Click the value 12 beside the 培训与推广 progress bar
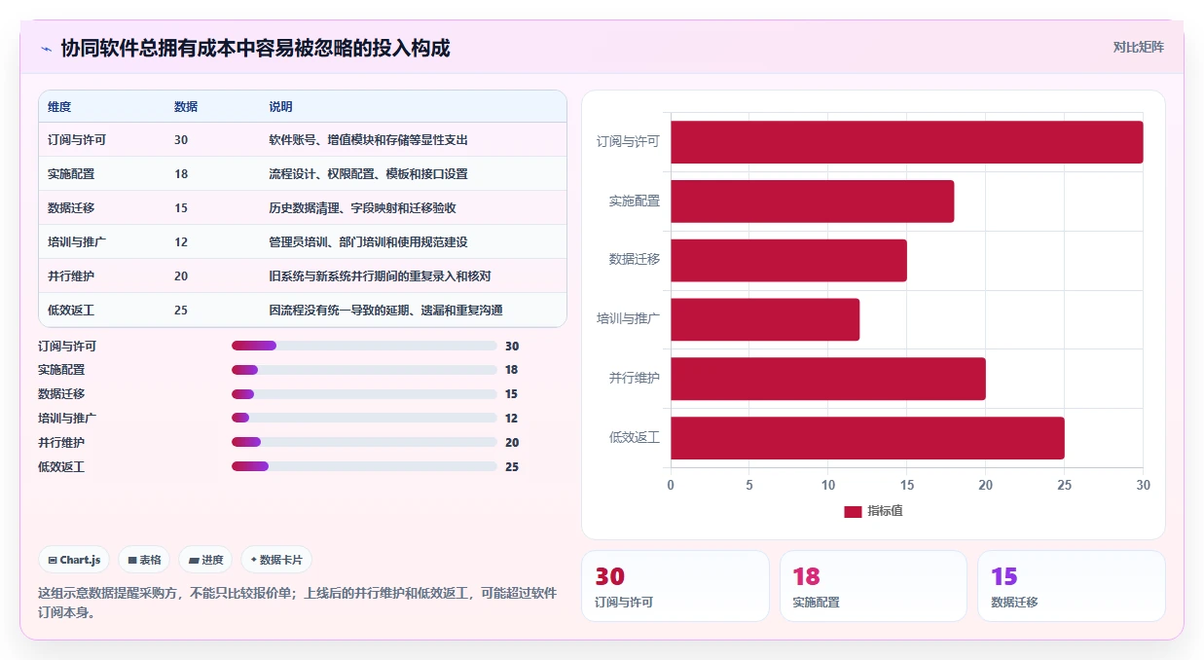This screenshot has height=660, width=1204. click(511, 418)
